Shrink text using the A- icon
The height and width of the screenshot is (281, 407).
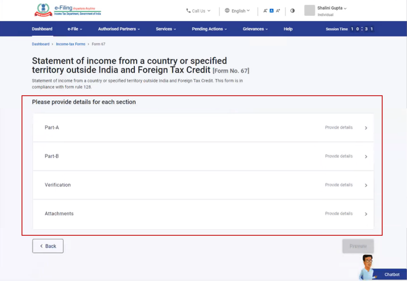click(265, 11)
